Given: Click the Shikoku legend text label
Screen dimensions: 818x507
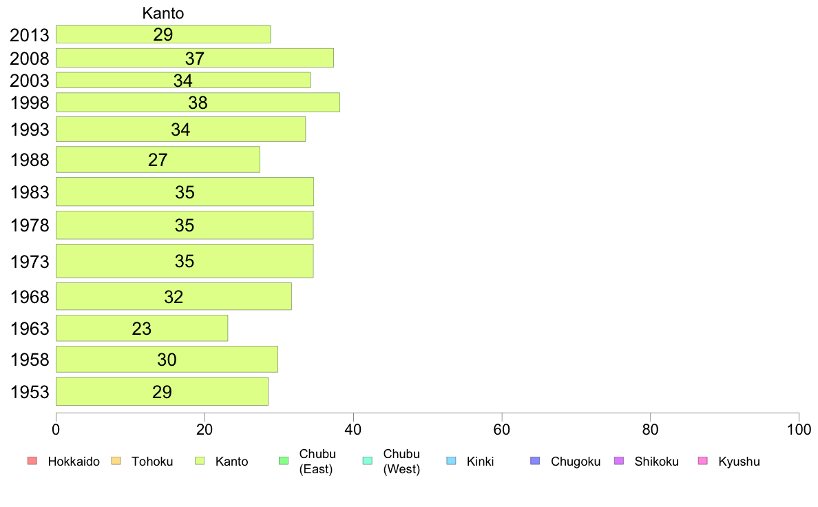Looking at the screenshot, I should pyautogui.click(x=656, y=462).
